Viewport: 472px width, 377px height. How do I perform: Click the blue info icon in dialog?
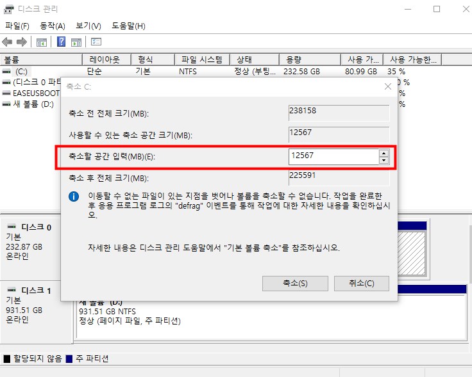tap(74, 197)
